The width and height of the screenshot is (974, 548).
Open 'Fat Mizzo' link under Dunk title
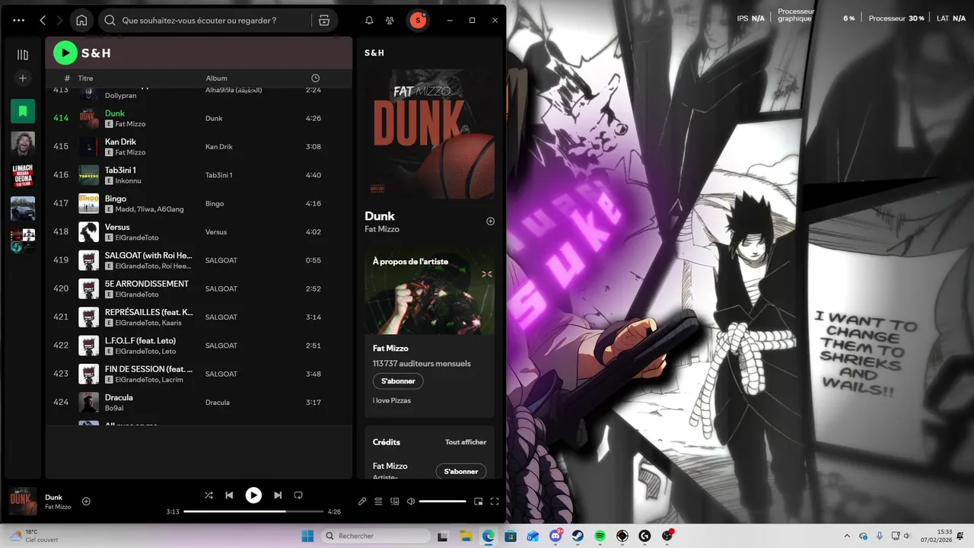382,229
